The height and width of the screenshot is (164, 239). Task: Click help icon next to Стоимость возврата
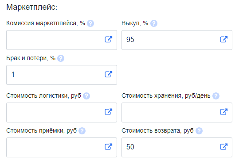tap(199, 131)
